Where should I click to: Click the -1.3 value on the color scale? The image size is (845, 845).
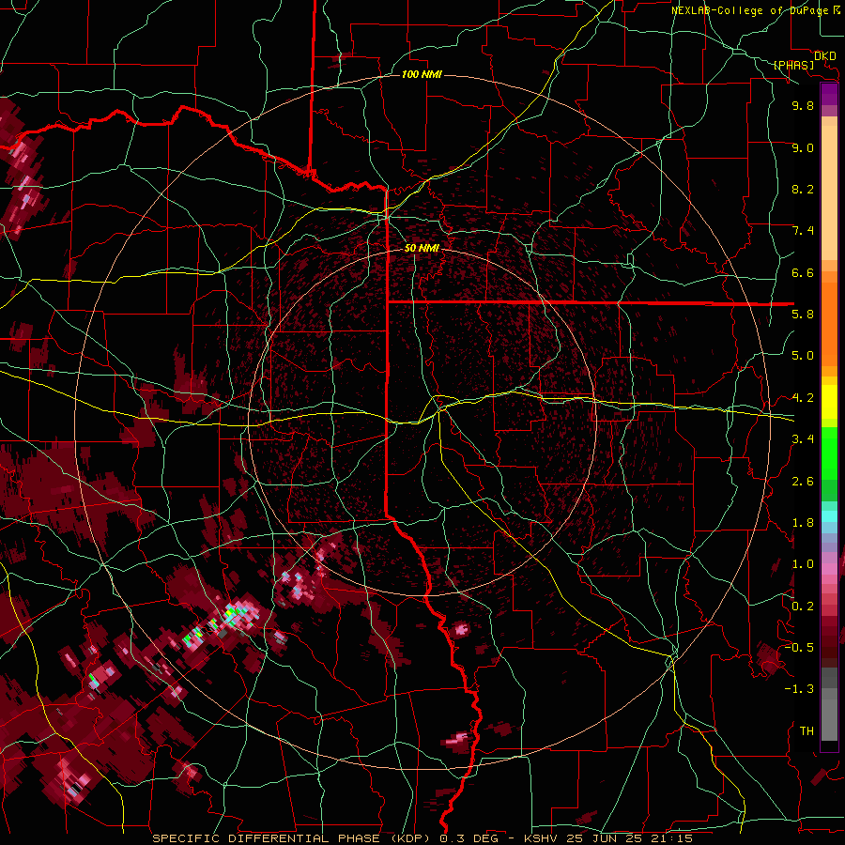tap(799, 689)
